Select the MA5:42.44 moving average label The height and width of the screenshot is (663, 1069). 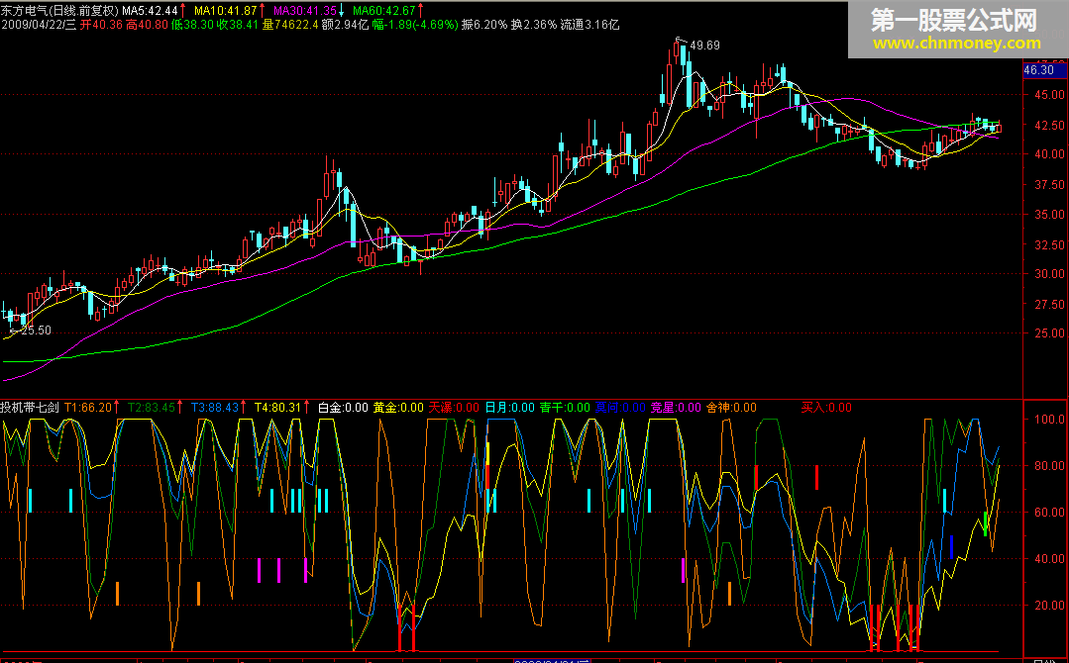[150, 10]
